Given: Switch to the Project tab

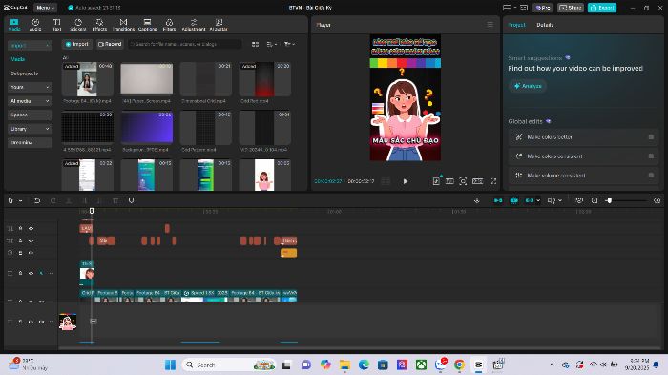Looking at the screenshot, I should [516, 25].
